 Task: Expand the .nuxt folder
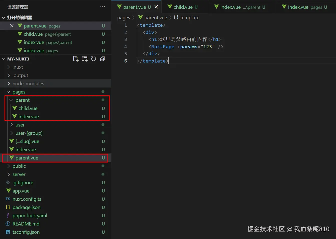[x=9, y=67]
